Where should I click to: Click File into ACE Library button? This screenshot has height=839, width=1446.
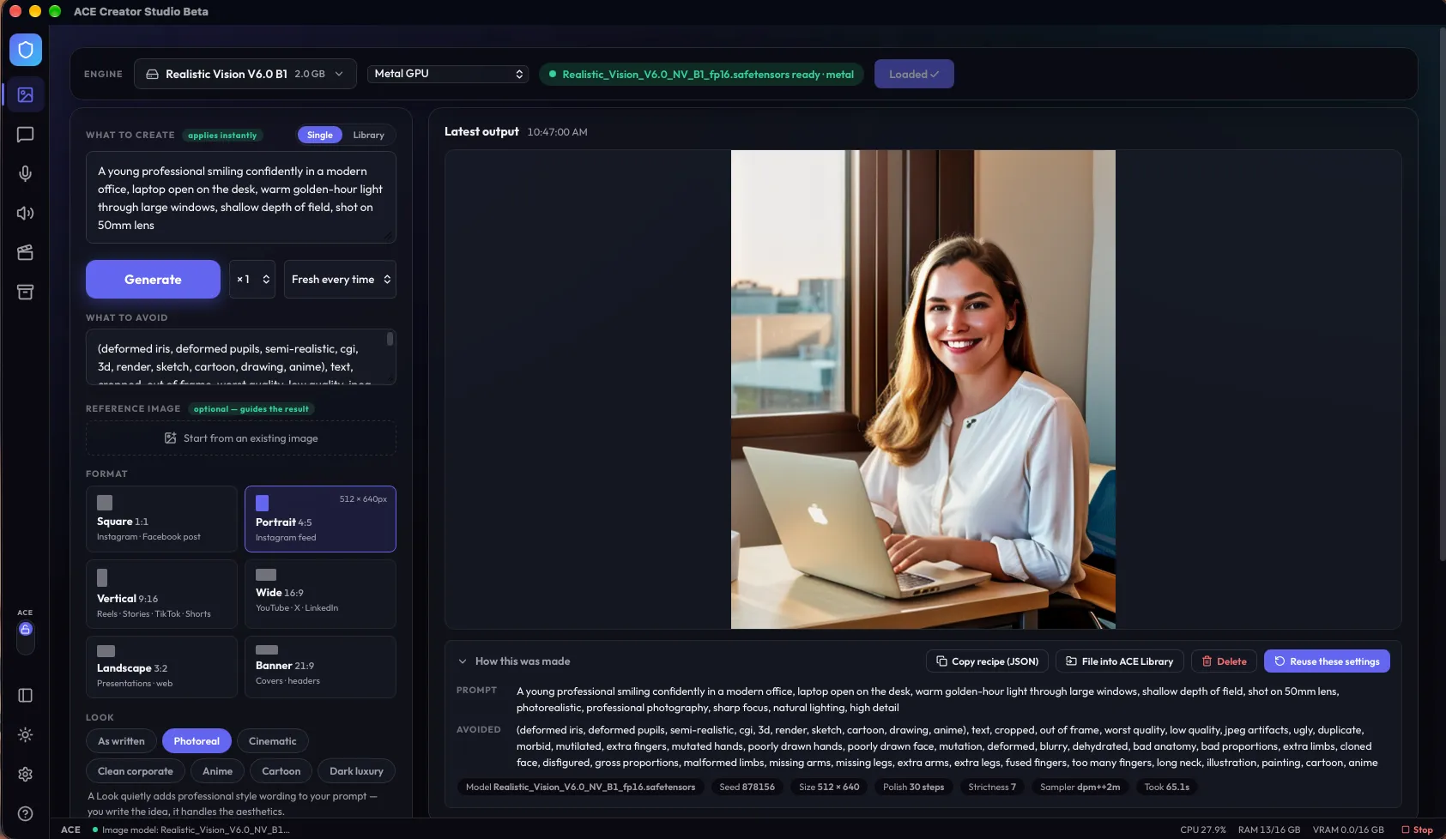(1119, 661)
